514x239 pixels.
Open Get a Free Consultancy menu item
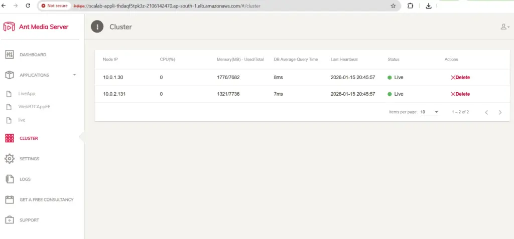point(47,200)
